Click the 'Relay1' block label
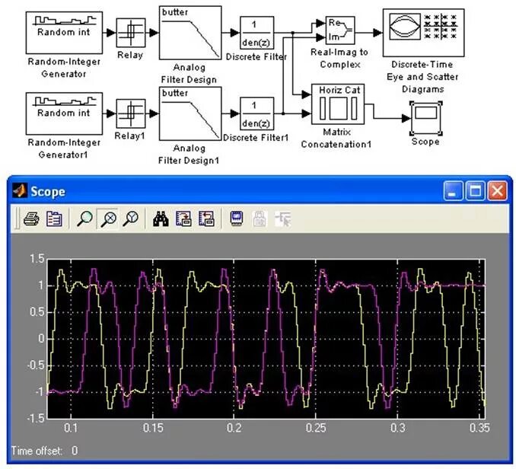 point(129,136)
